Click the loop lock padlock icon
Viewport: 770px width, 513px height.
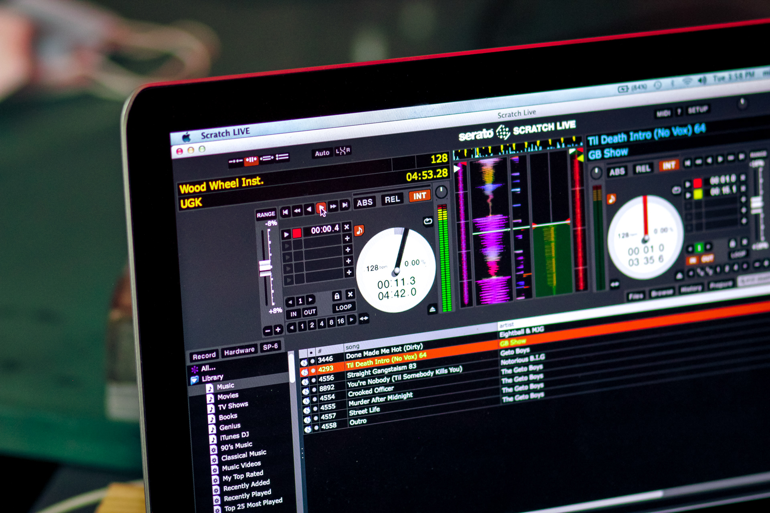click(337, 296)
